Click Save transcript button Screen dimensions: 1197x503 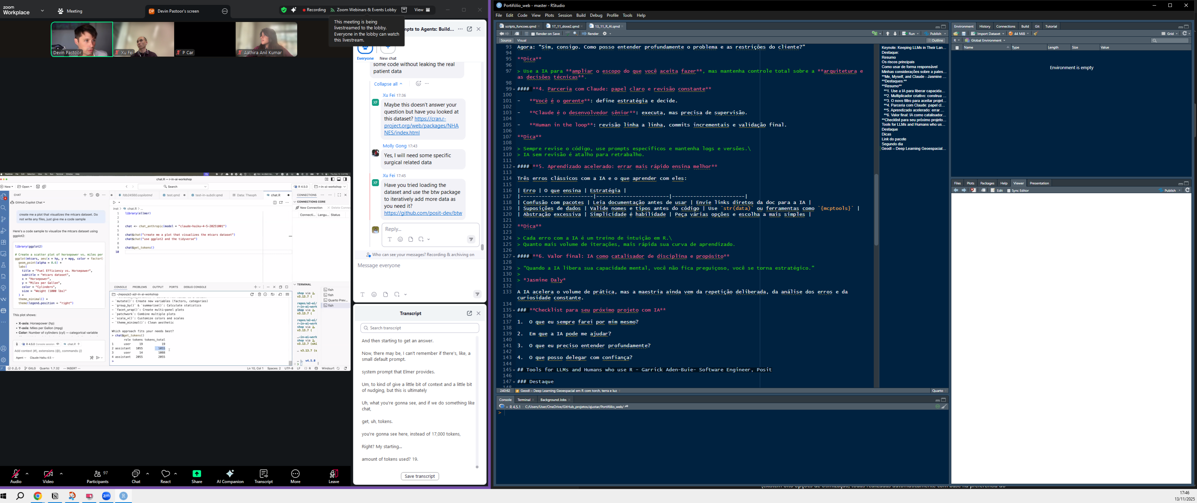[420, 476]
